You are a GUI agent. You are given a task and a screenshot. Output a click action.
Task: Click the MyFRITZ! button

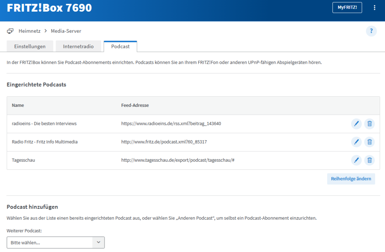pyautogui.click(x=347, y=7)
